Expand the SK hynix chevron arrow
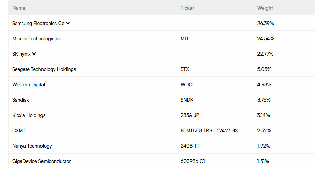The height and width of the screenshot is (170, 317). point(34,54)
